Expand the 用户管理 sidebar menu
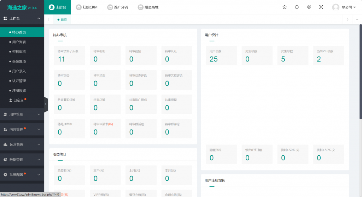The width and height of the screenshot is (362, 197). pos(22,114)
